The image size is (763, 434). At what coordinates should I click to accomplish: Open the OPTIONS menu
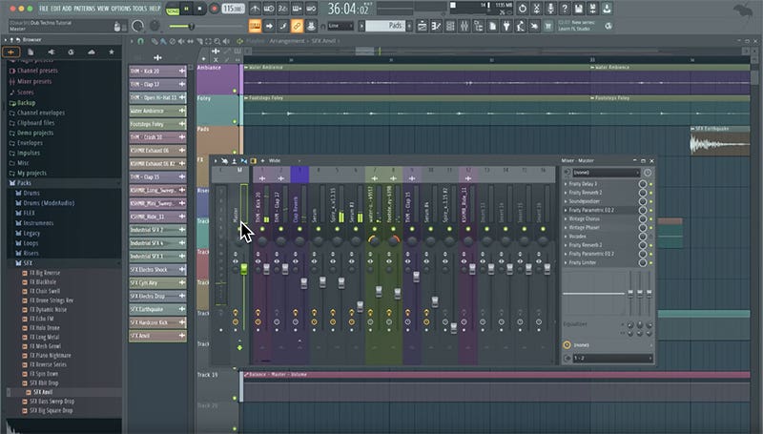[121, 9]
